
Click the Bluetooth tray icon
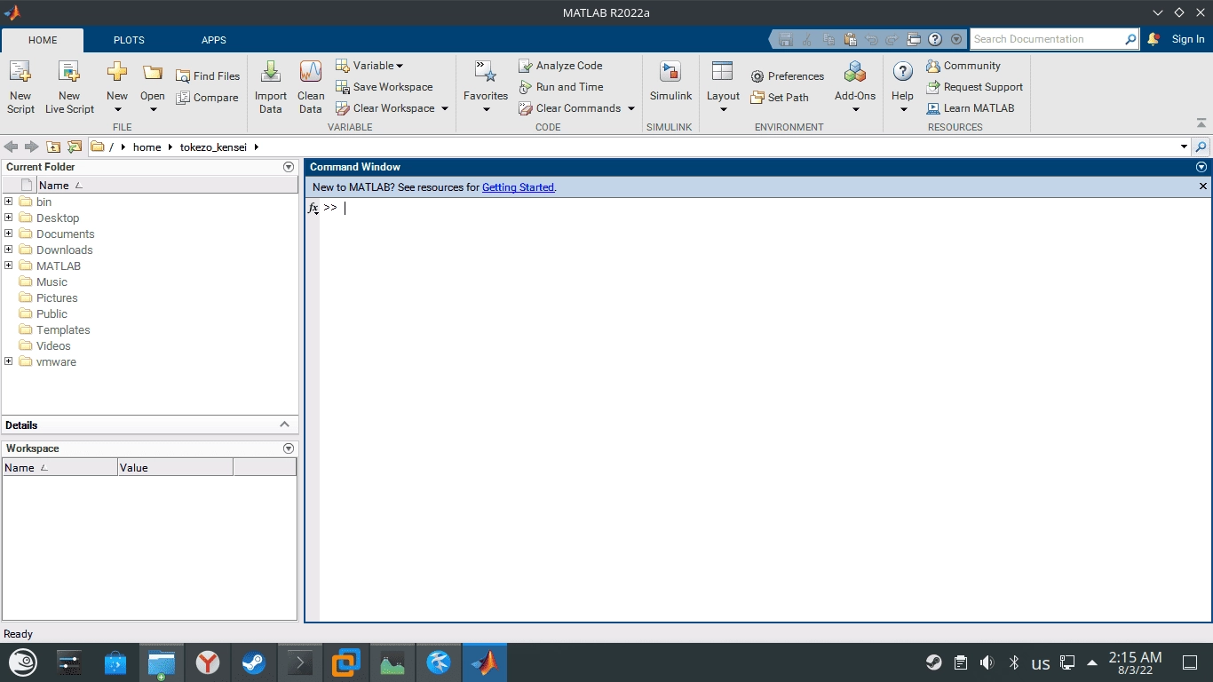[1013, 662]
